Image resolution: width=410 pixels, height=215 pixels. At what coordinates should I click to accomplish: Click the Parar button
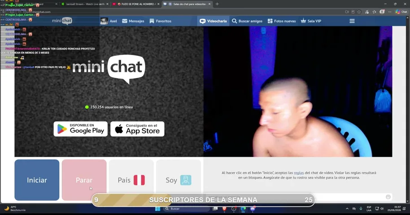(84, 180)
